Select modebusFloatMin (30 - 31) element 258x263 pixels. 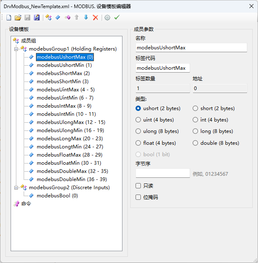[69, 163]
